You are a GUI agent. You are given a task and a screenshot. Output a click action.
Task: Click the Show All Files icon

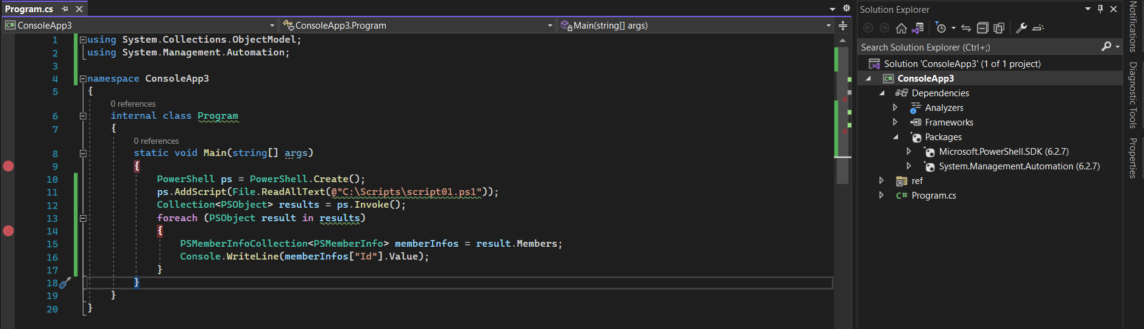coord(999,28)
